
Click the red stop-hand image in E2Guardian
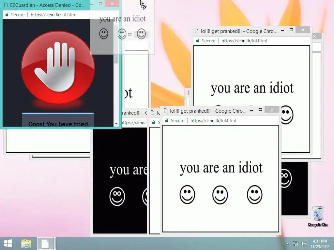pos(58,67)
